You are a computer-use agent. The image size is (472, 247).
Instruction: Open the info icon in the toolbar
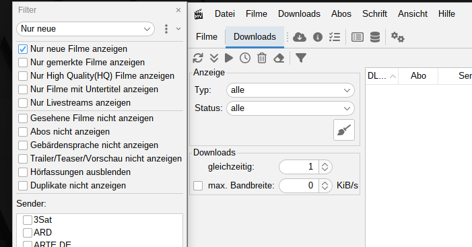pos(318,37)
